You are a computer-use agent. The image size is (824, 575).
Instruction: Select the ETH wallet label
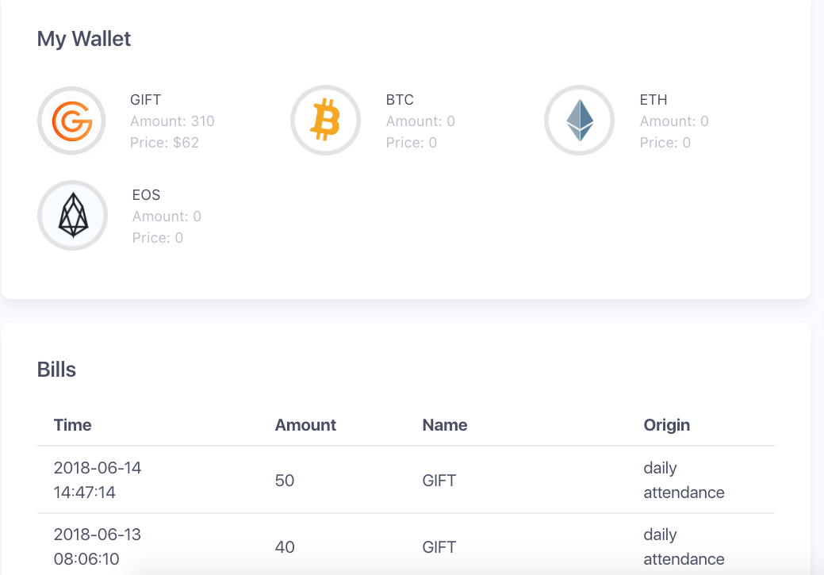(x=653, y=100)
